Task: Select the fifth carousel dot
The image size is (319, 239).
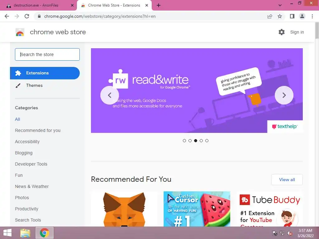Action: (x=207, y=141)
